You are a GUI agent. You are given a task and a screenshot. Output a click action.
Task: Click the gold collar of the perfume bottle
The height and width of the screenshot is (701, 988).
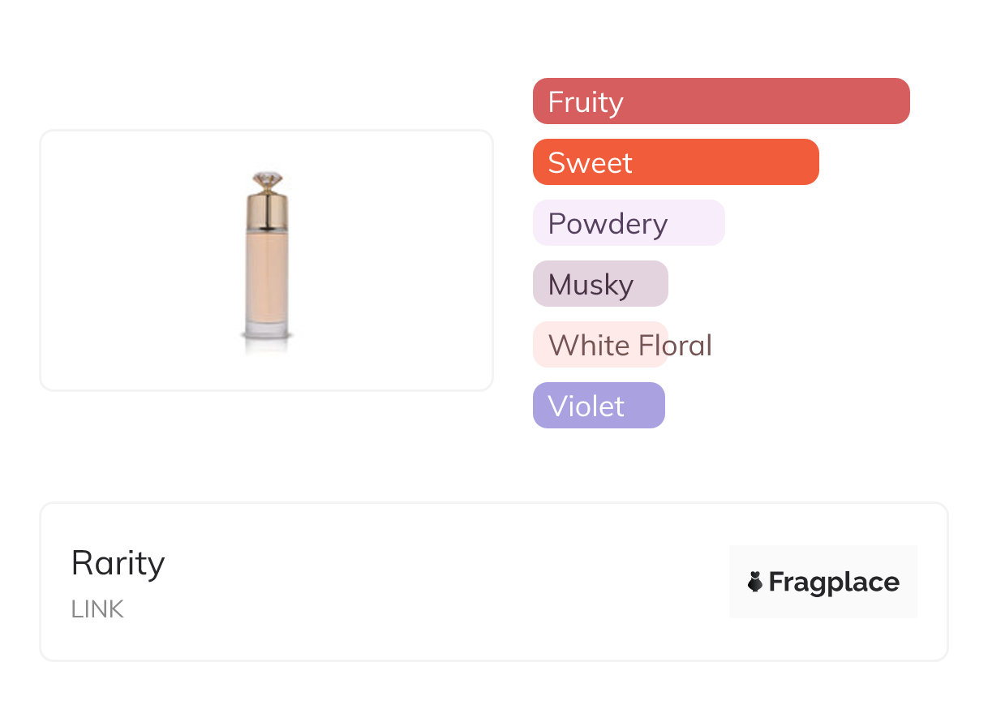[x=267, y=209]
